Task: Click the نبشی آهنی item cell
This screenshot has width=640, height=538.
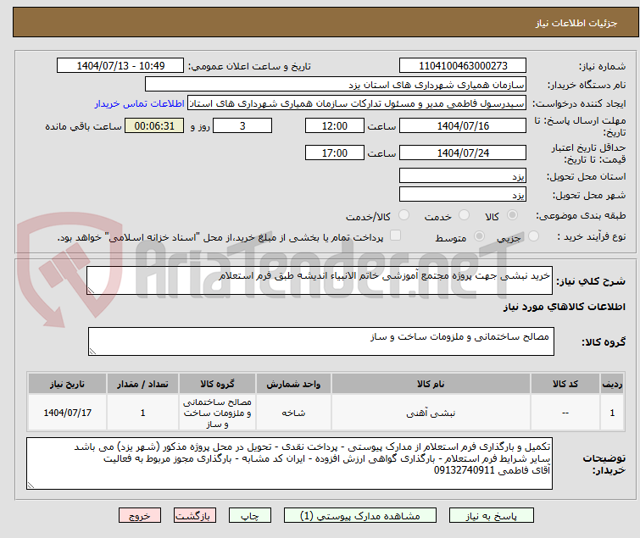Action: 431,413
